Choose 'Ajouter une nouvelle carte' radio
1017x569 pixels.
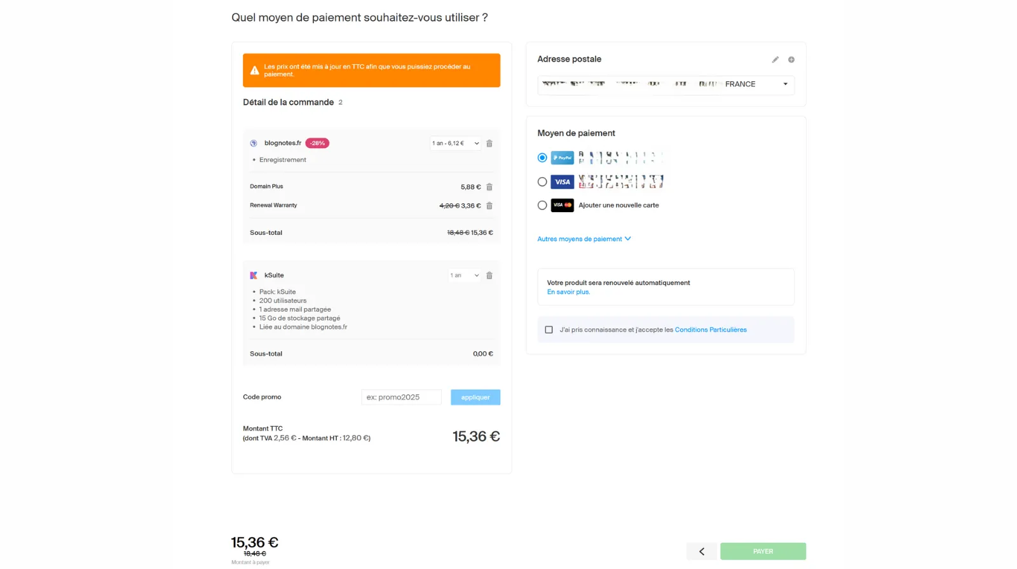pos(542,206)
